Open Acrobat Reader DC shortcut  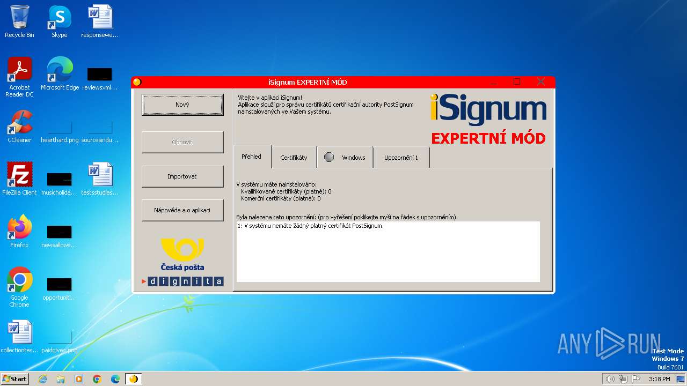coord(19,77)
